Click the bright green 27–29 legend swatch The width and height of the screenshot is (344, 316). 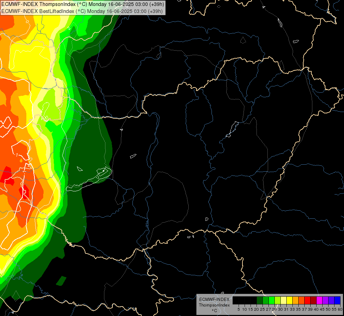[x=272, y=301]
